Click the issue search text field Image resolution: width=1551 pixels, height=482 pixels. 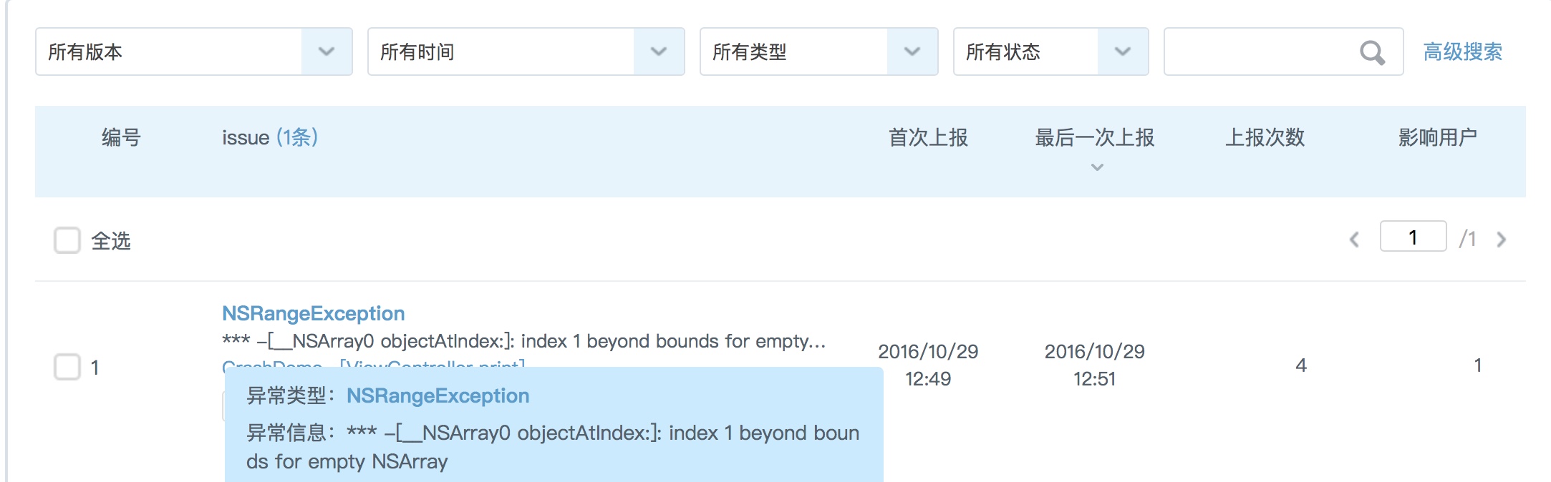click(1260, 51)
